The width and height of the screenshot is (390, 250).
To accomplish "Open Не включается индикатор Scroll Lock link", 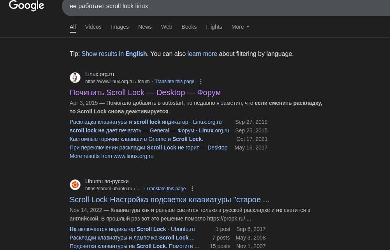I will [132, 229].
